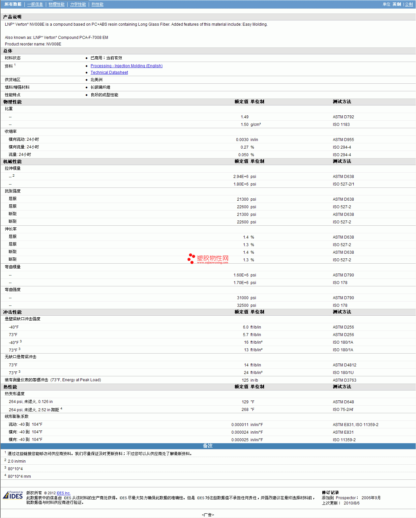The image size is (416, 518).
Task: Click footnote 2 text 2.0 in/min
Action: [16, 461]
